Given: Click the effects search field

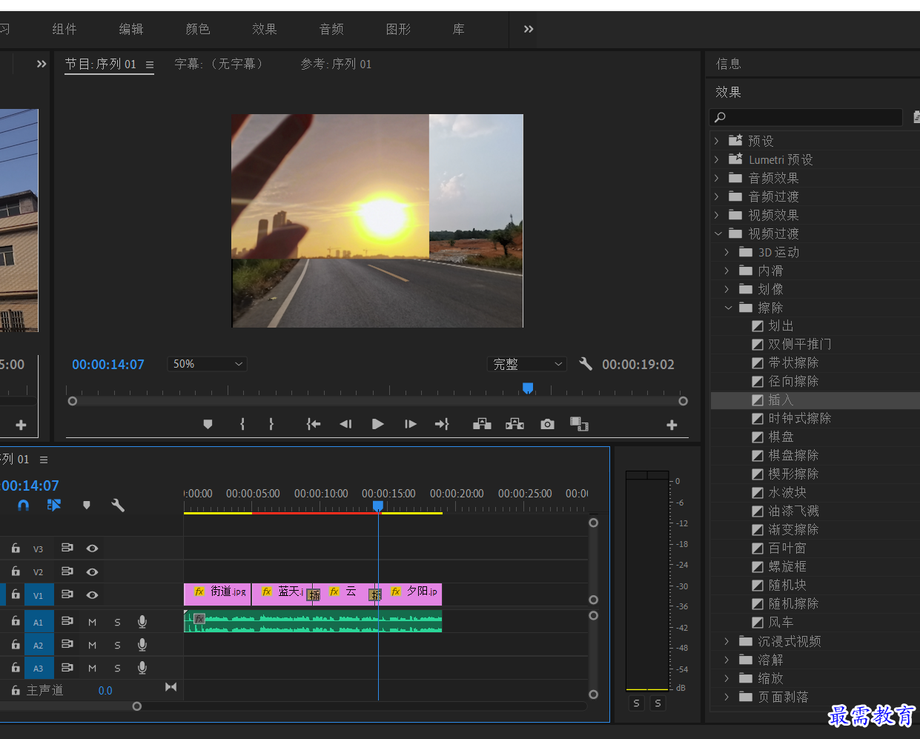Looking at the screenshot, I should pyautogui.click(x=806, y=117).
